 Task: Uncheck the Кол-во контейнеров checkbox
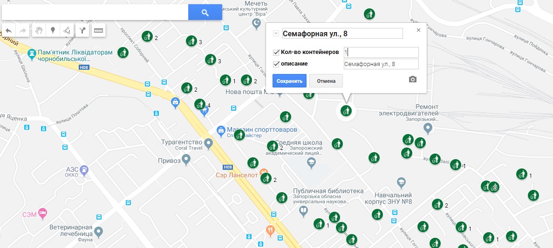[276, 53]
